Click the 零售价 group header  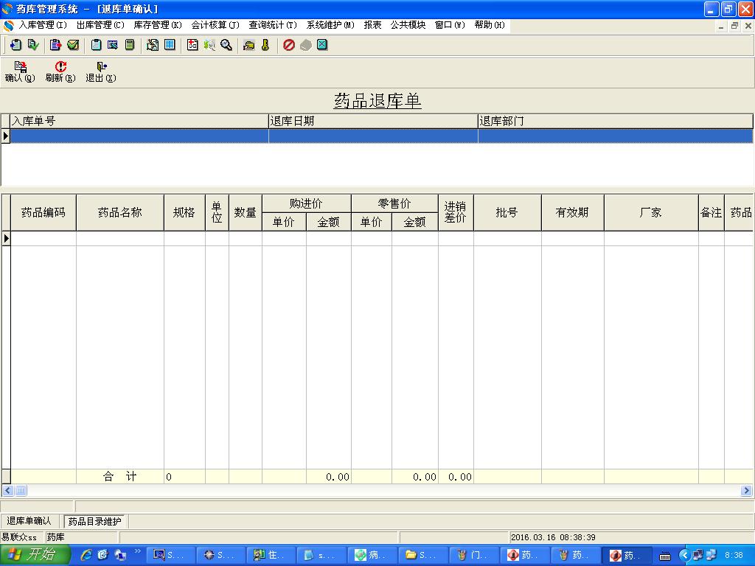coord(395,203)
